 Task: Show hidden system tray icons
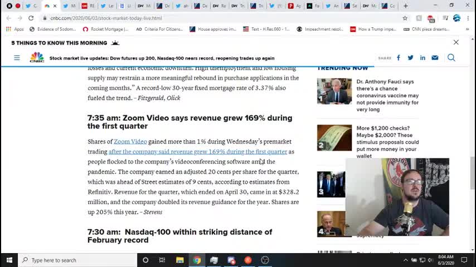(406, 260)
